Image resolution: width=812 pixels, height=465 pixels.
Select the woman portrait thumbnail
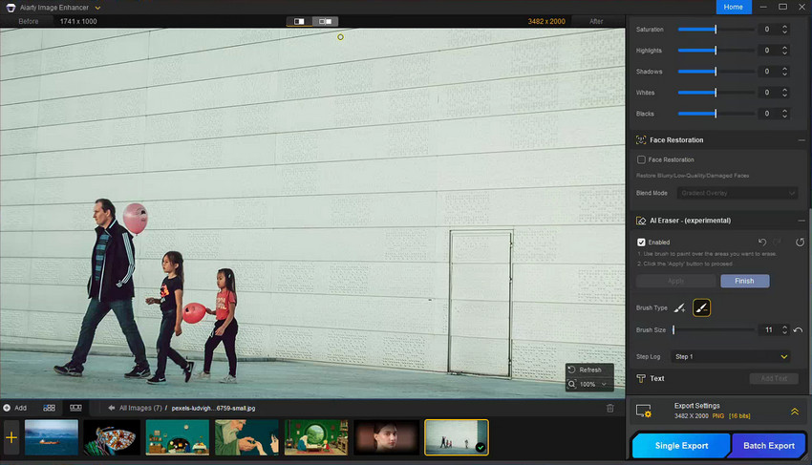click(x=386, y=437)
